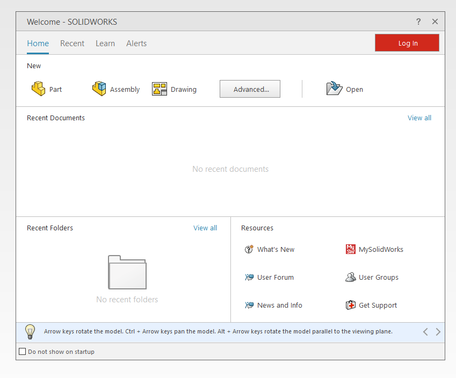Show the previous tip arrow

coord(425,332)
